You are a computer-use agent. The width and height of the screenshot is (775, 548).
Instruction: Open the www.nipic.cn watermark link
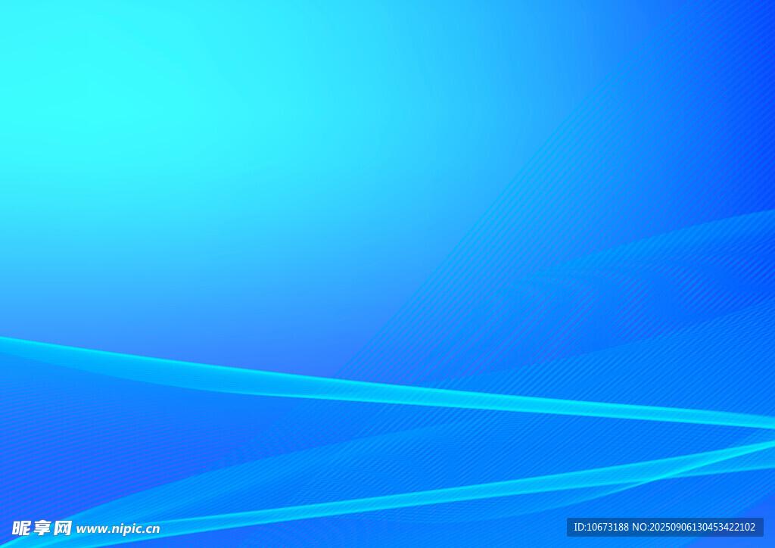118,529
